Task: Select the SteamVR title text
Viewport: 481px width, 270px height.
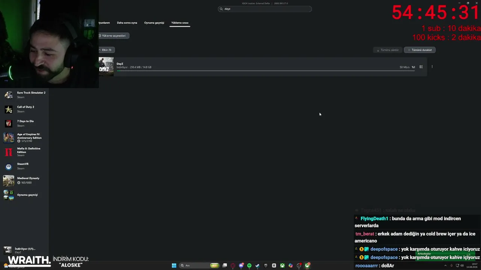Action: [x=23, y=164]
